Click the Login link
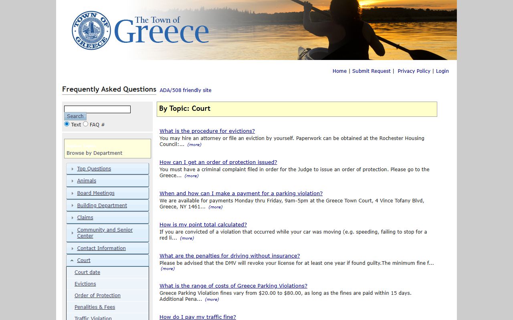 pos(442,71)
